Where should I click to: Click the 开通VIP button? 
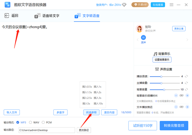140,5
